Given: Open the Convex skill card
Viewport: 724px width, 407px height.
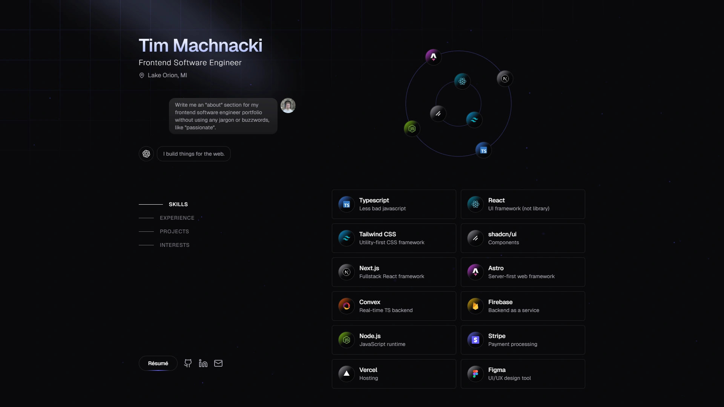Looking at the screenshot, I should [394, 306].
